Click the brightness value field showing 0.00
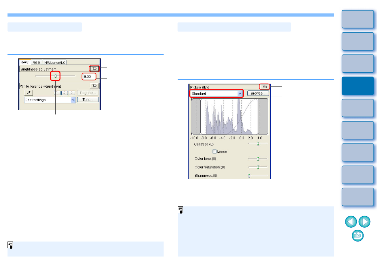The height and width of the screenshot is (266, 377). (x=89, y=77)
